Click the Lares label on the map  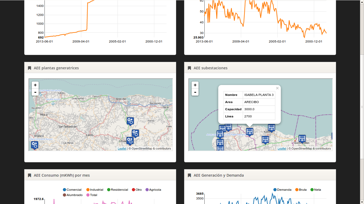click(90, 135)
